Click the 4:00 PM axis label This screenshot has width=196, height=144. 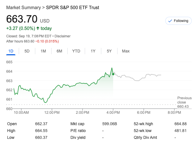point(113,112)
